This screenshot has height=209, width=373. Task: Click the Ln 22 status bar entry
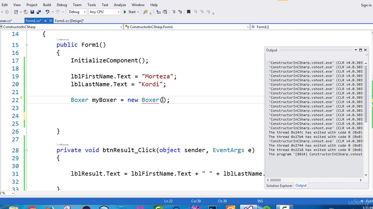pos(168,201)
